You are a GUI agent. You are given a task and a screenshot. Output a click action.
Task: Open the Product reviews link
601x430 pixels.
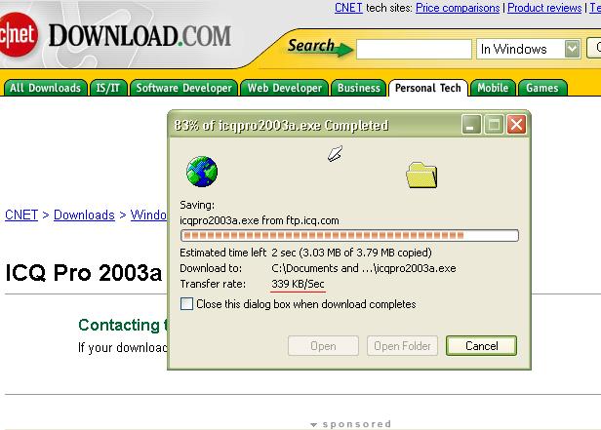[544, 8]
